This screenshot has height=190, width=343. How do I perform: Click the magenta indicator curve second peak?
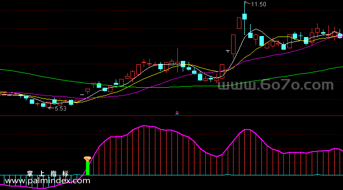coord(247,130)
